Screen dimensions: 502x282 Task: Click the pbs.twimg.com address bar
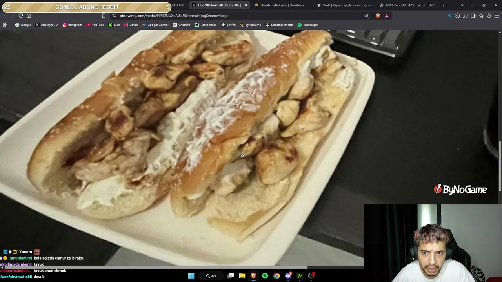(x=239, y=16)
